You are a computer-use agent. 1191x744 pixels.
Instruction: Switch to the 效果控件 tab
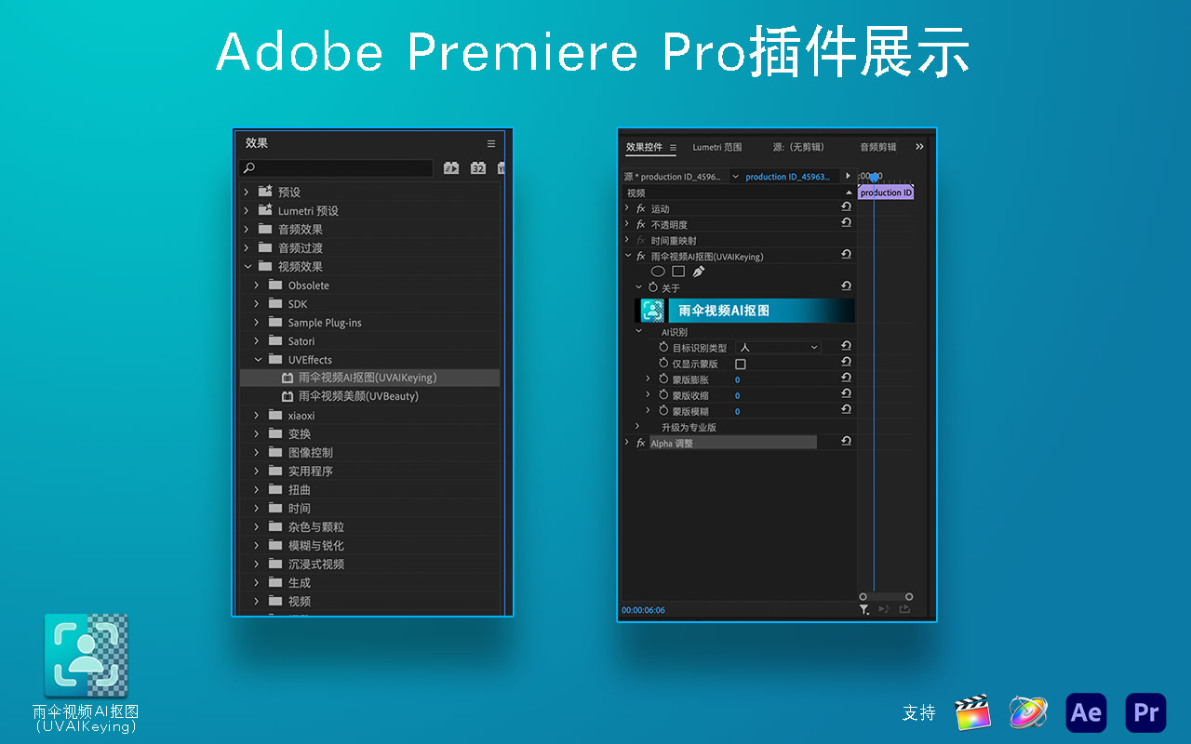644,147
